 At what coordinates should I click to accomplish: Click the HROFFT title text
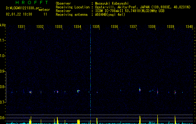coord(32,2)
